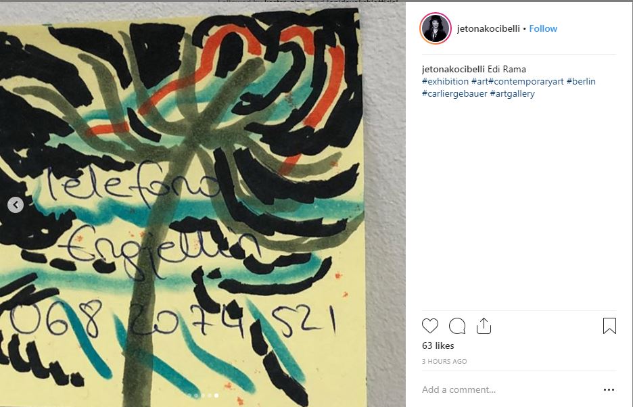633x407 pixels.
Task: Open the three-dot more options menu
Action: (x=609, y=389)
